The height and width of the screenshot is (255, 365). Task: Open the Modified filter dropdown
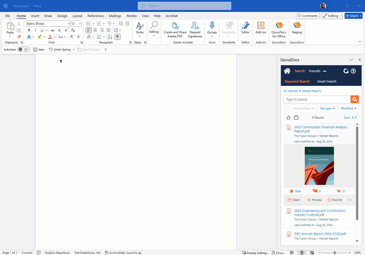[x=349, y=108]
